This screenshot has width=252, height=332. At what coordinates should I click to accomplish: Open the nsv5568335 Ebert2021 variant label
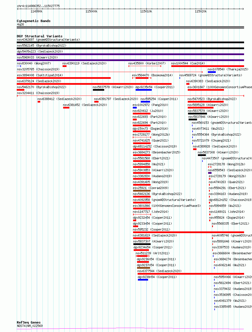pyautogui.click(x=230, y=223)
